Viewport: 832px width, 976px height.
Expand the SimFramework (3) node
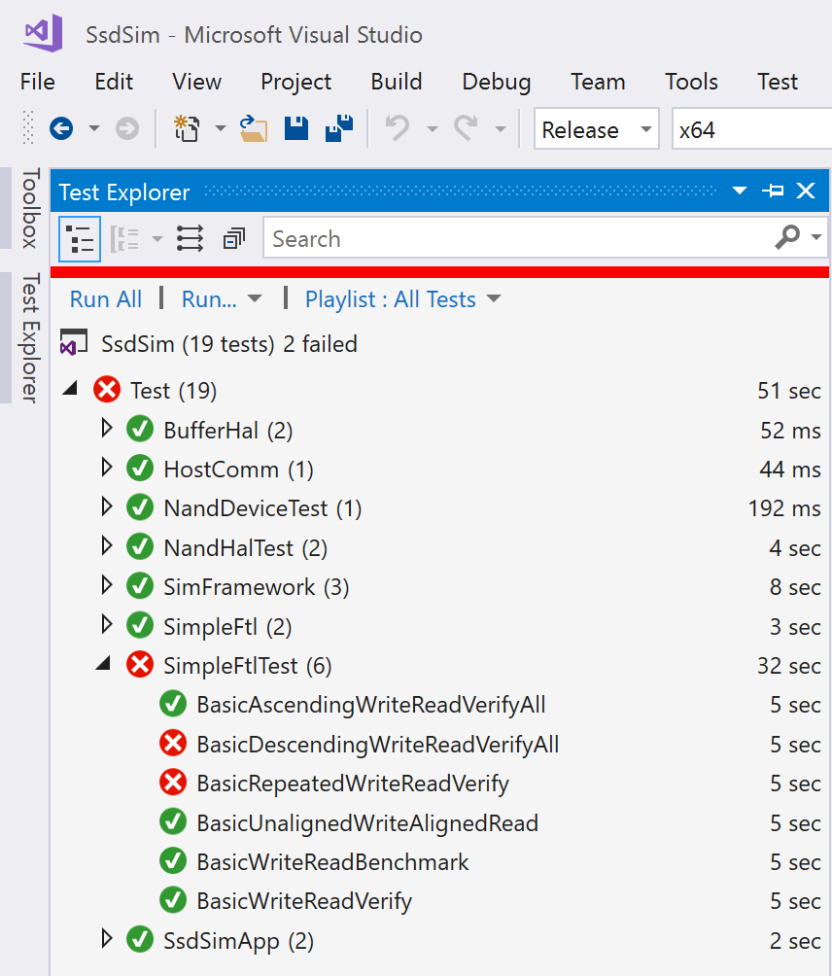[x=106, y=586]
